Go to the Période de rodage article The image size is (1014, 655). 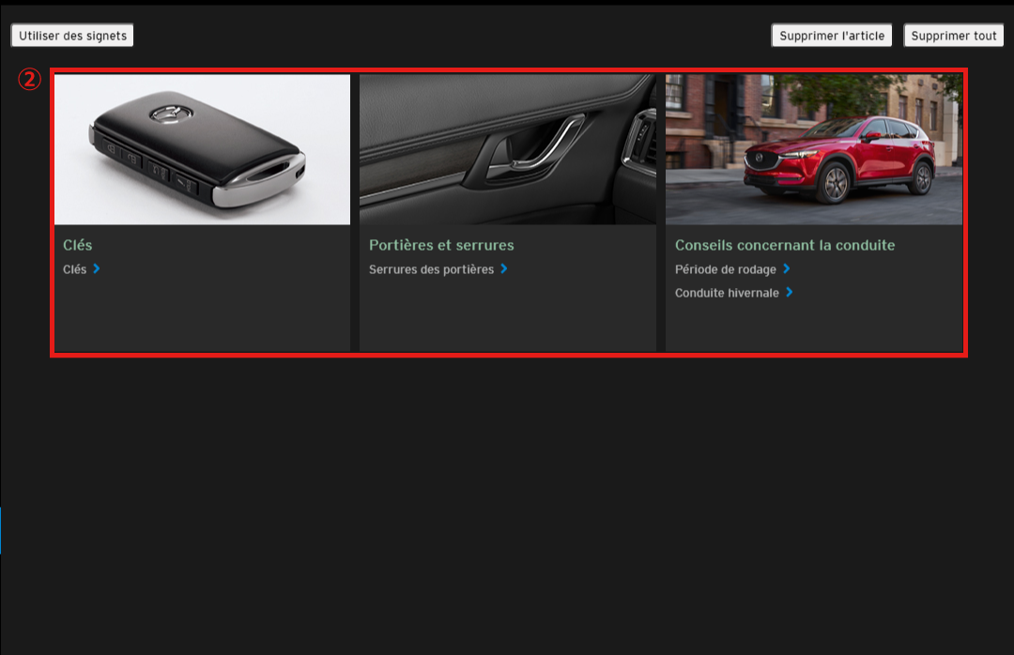point(725,269)
